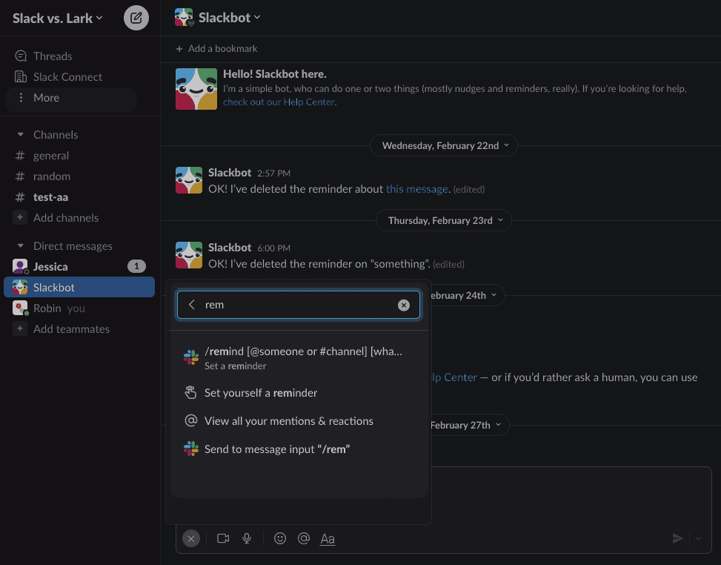Collapse the Direct messages section
The height and width of the screenshot is (565, 721).
tap(20, 246)
